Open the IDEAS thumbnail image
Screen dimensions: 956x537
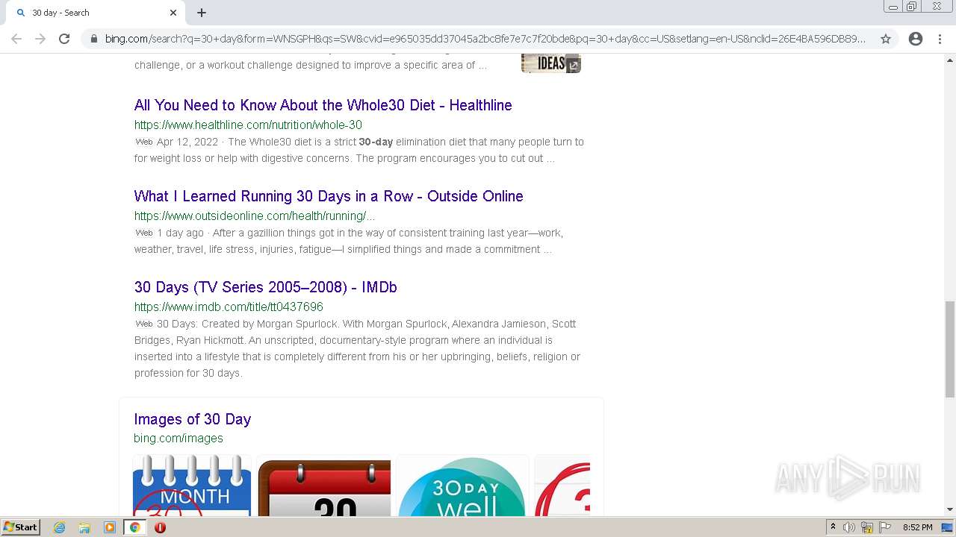(x=551, y=63)
